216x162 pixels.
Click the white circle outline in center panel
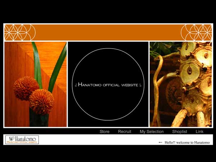(108, 49)
